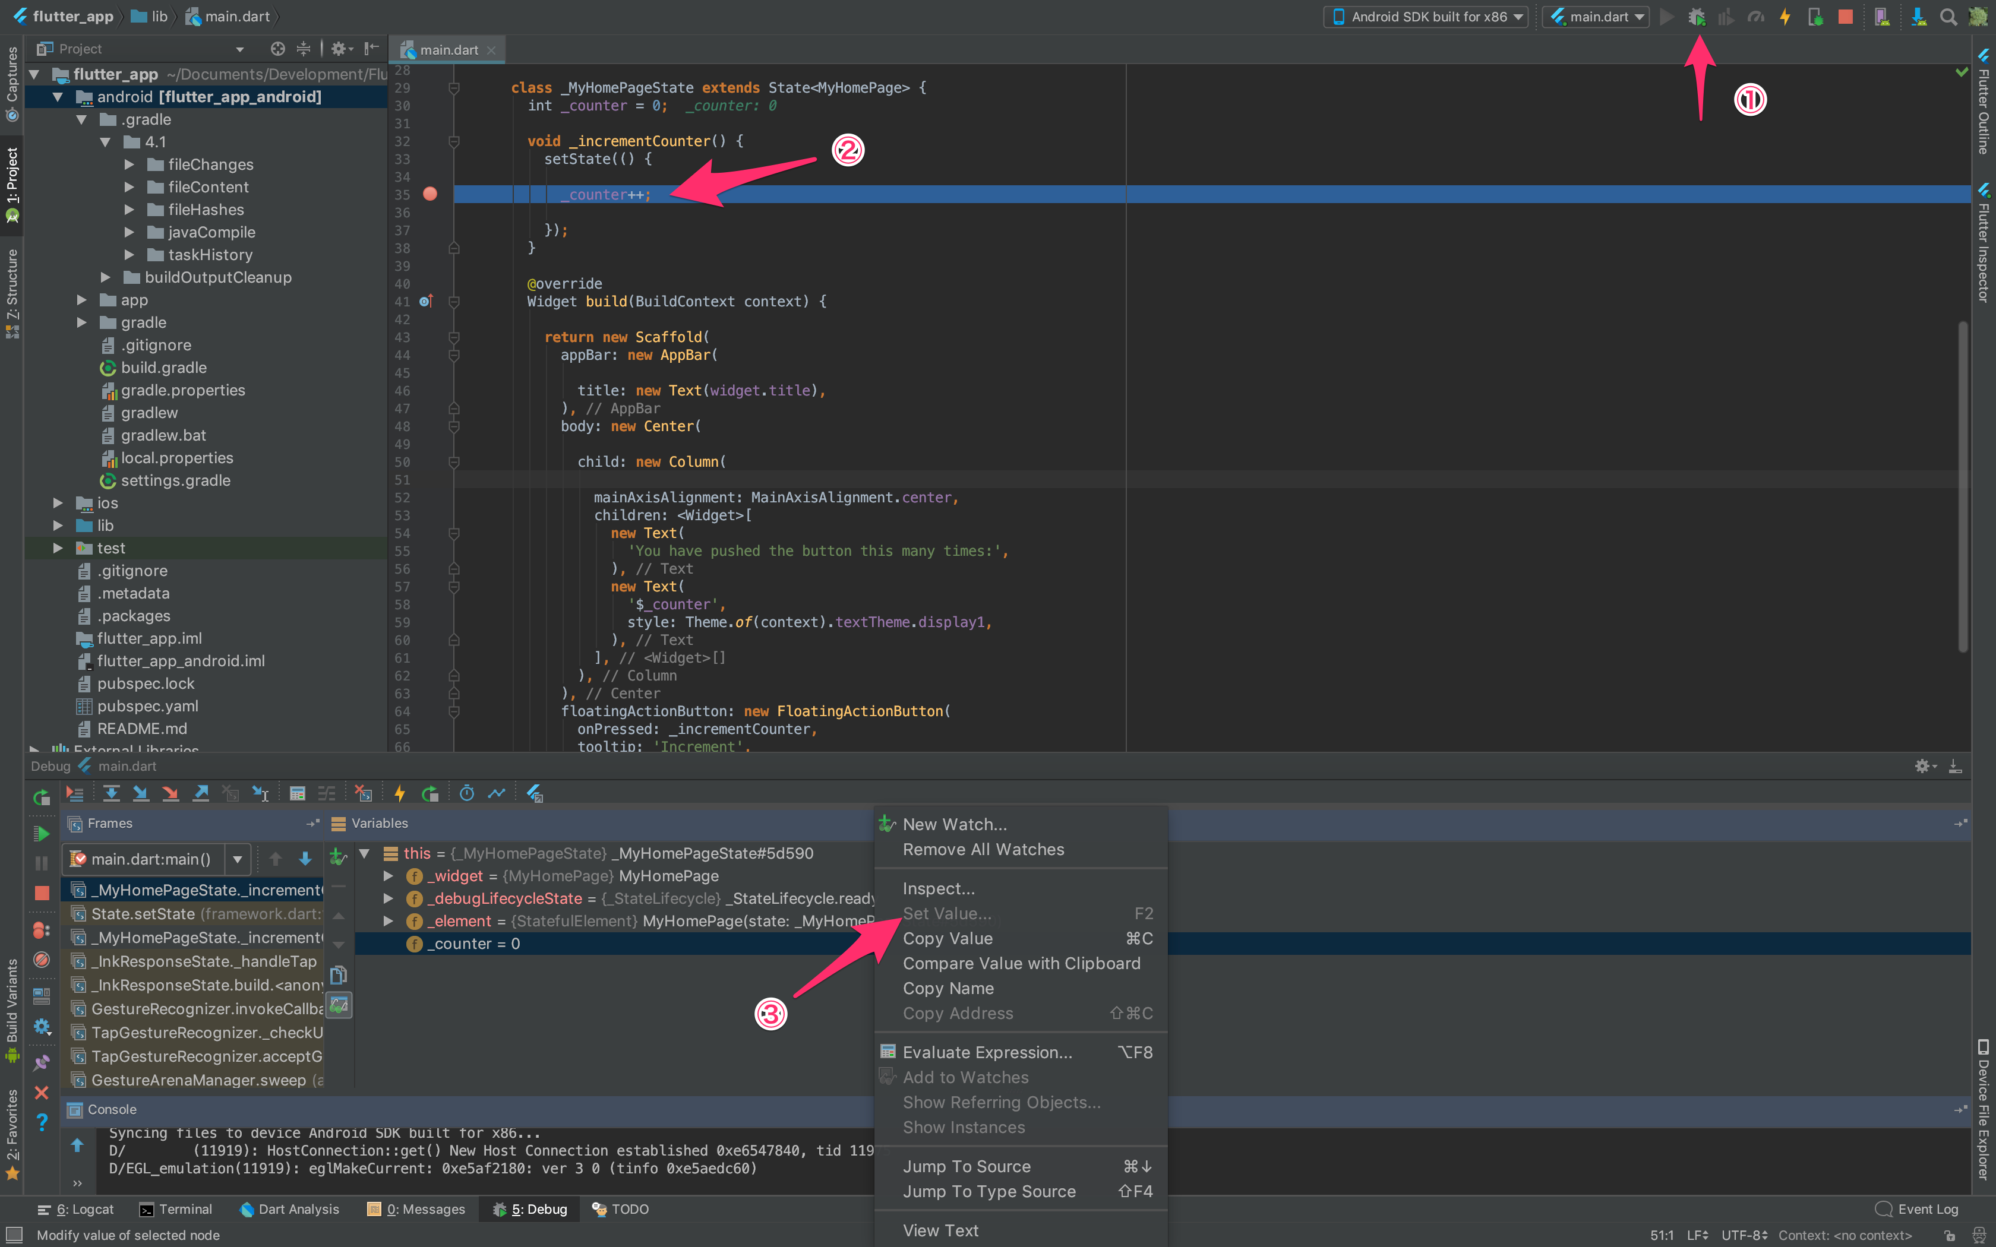Toggle Pin Tab in debug panel
Image resolution: width=1996 pixels, height=1247 pixels.
click(41, 1063)
